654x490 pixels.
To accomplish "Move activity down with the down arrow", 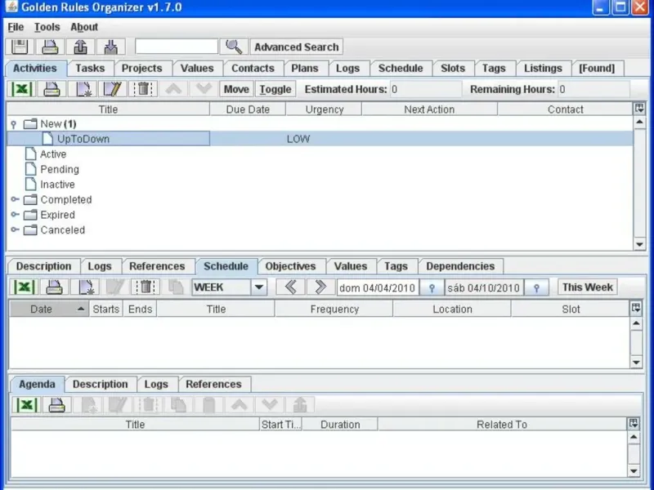I will click(x=204, y=89).
